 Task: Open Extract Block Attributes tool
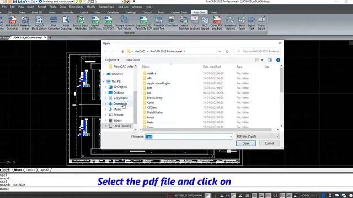coord(81,23)
